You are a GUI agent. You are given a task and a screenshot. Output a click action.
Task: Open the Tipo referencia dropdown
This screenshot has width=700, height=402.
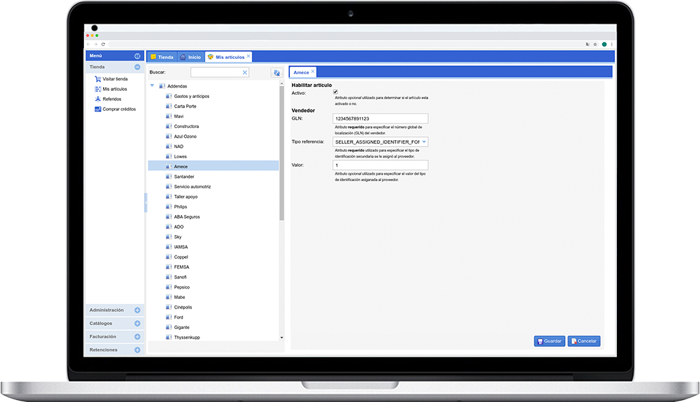coord(424,141)
